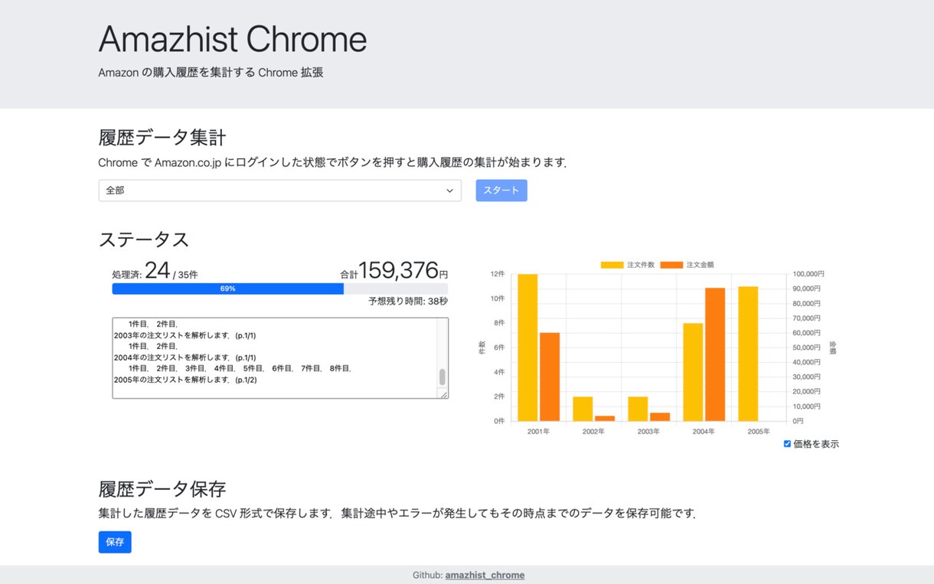This screenshot has height=584, width=934.
Task: Click the 2001年 orange order amount bar
Action: click(x=550, y=377)
